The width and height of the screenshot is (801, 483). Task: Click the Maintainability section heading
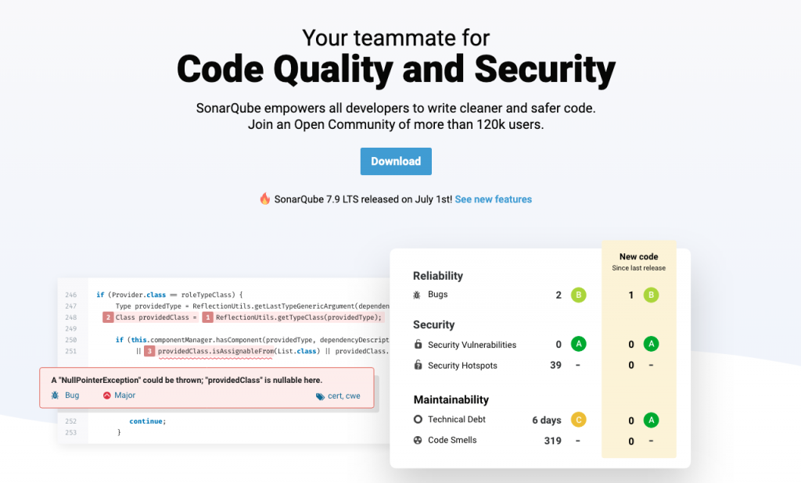coord(451,400)
